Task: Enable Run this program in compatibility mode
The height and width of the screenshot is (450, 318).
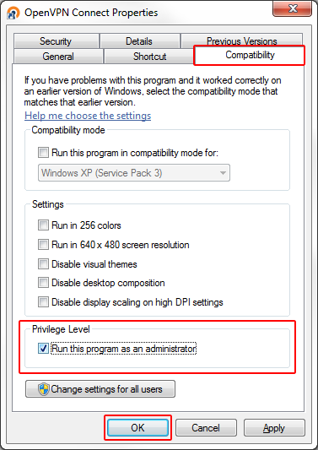Action: pos(43,152)
